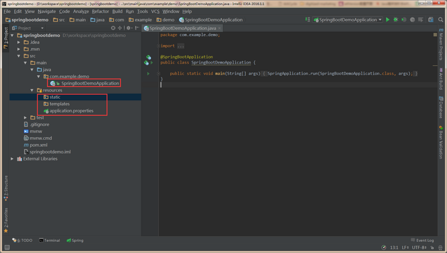The height and width of the screenshot is (253, 447).
Task: Open Project Structure icon in toolbar
Action: point(431,20)
